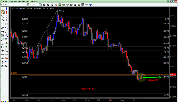This screenshot has width=178, height=102.
Task: Select the hand pan tool
Action: pos(3,12)
